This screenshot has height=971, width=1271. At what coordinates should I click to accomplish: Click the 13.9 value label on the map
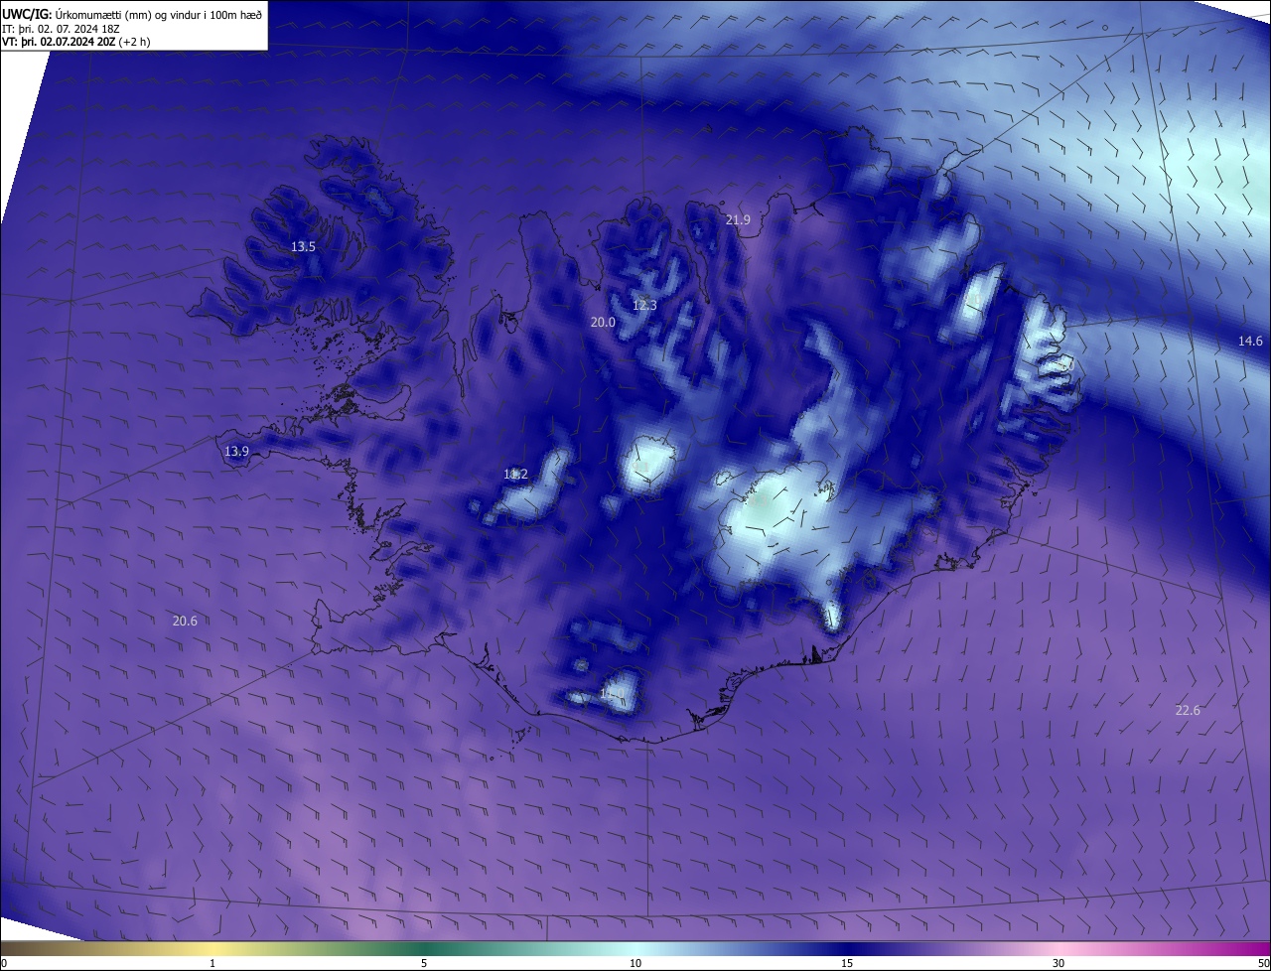click(236, 451)
